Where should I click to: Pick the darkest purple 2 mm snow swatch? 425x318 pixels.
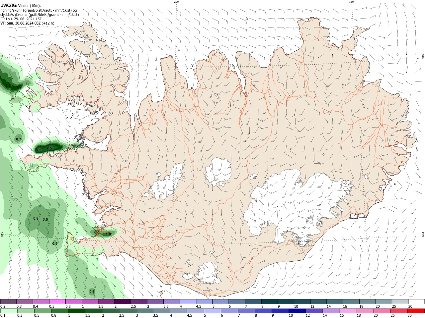(123, 301)
